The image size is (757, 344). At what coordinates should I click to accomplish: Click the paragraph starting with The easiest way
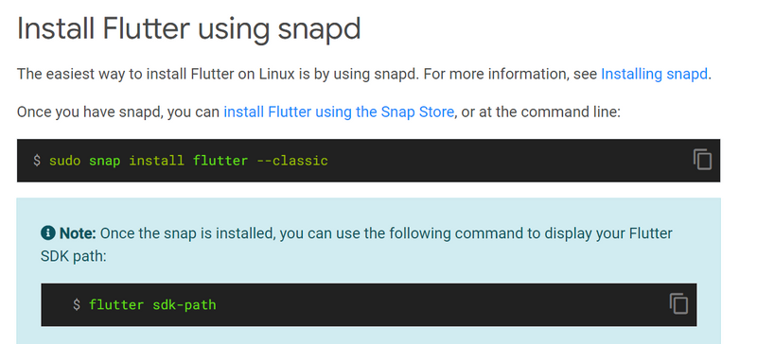pos(364,75)
